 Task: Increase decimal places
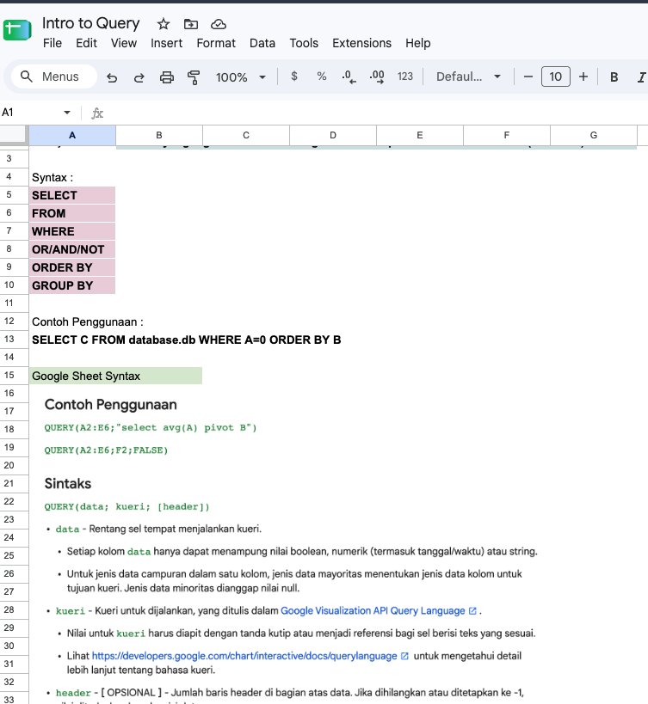(377, 77)
